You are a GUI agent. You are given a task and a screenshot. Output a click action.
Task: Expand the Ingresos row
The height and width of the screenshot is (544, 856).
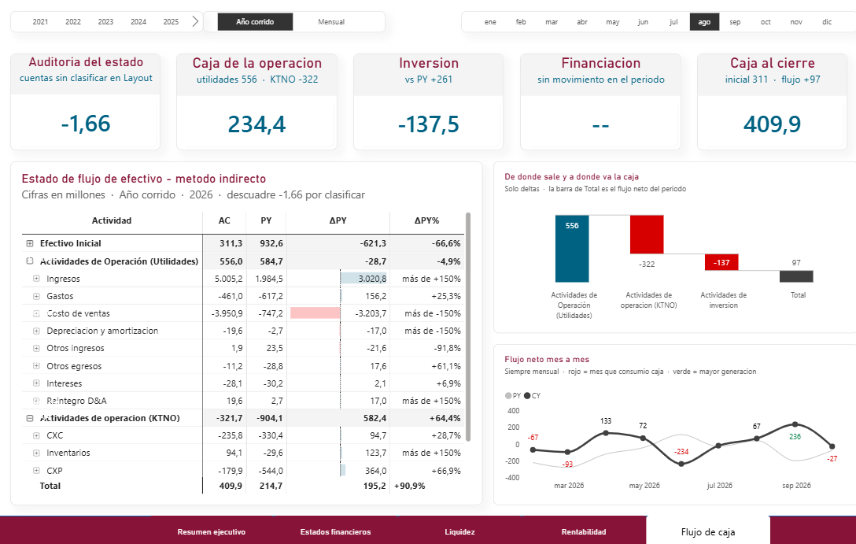coord(36,279)
